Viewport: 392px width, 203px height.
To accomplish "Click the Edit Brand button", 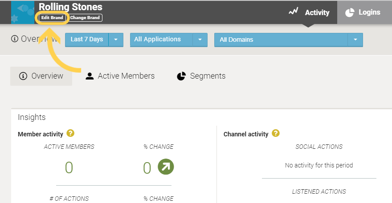I will click(x=52, y=17).
